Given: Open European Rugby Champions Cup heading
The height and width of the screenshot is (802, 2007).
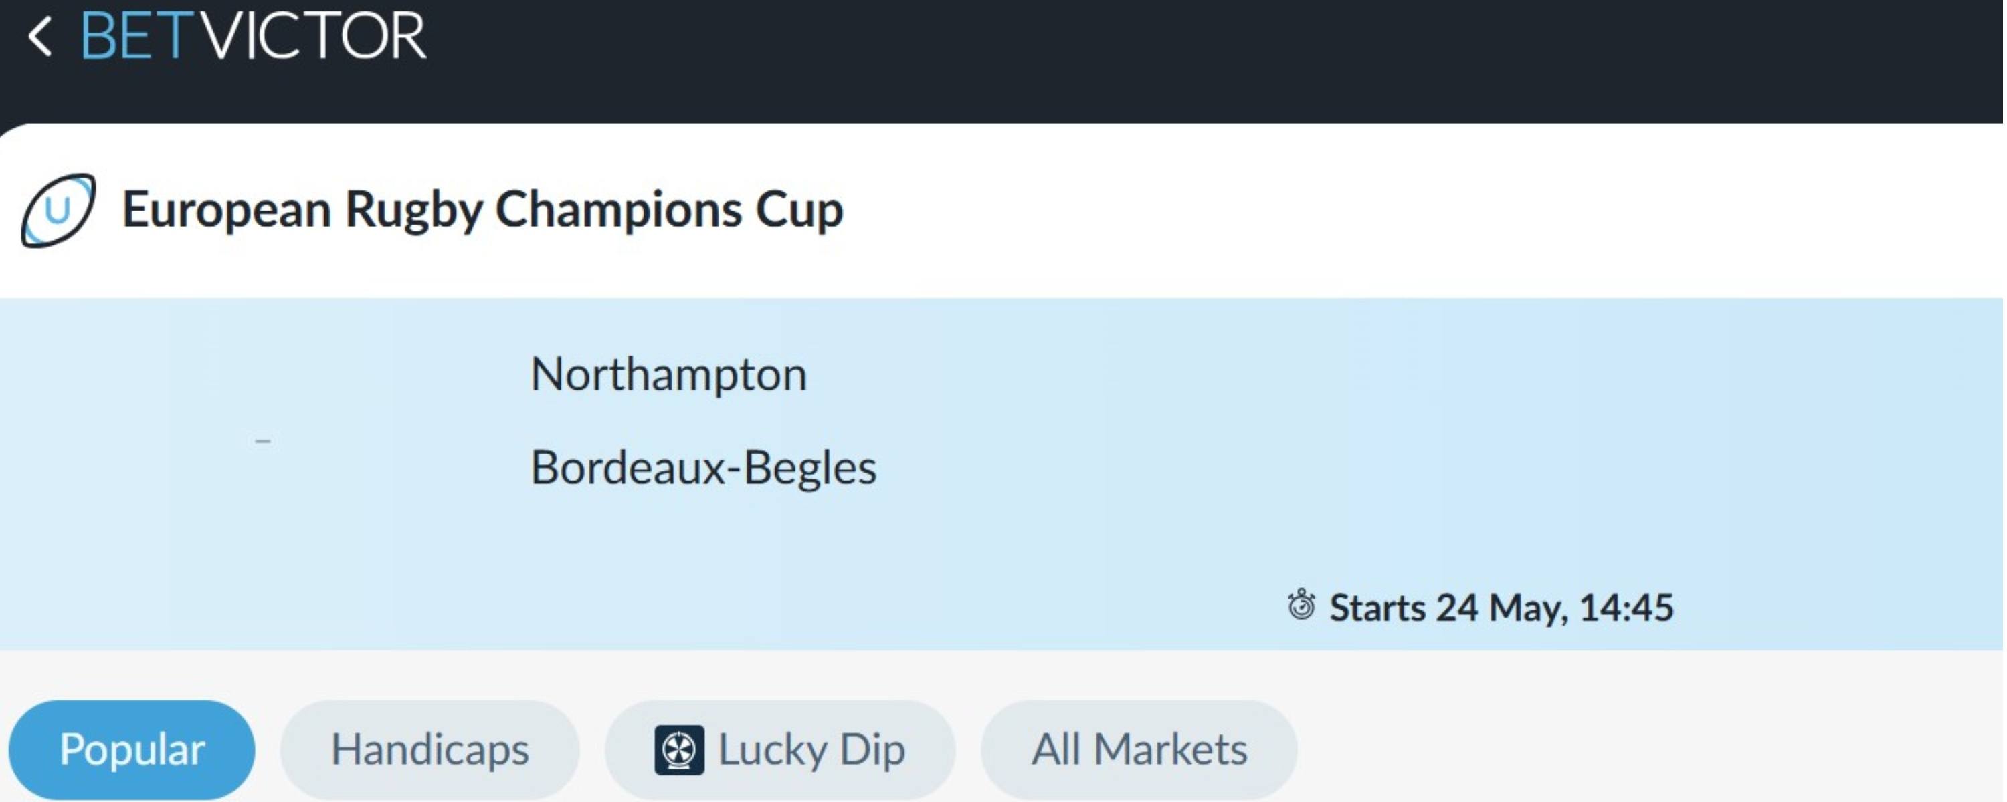Looking at the screenshot, I should (x=482, y=211).
